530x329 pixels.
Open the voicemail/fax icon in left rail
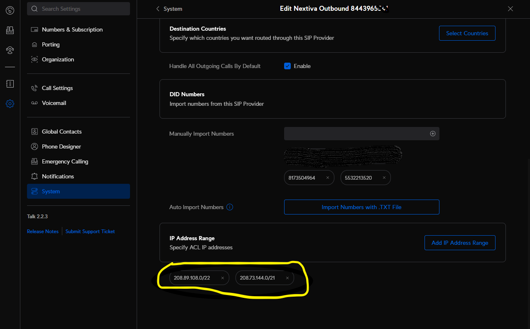click(10, 30)
